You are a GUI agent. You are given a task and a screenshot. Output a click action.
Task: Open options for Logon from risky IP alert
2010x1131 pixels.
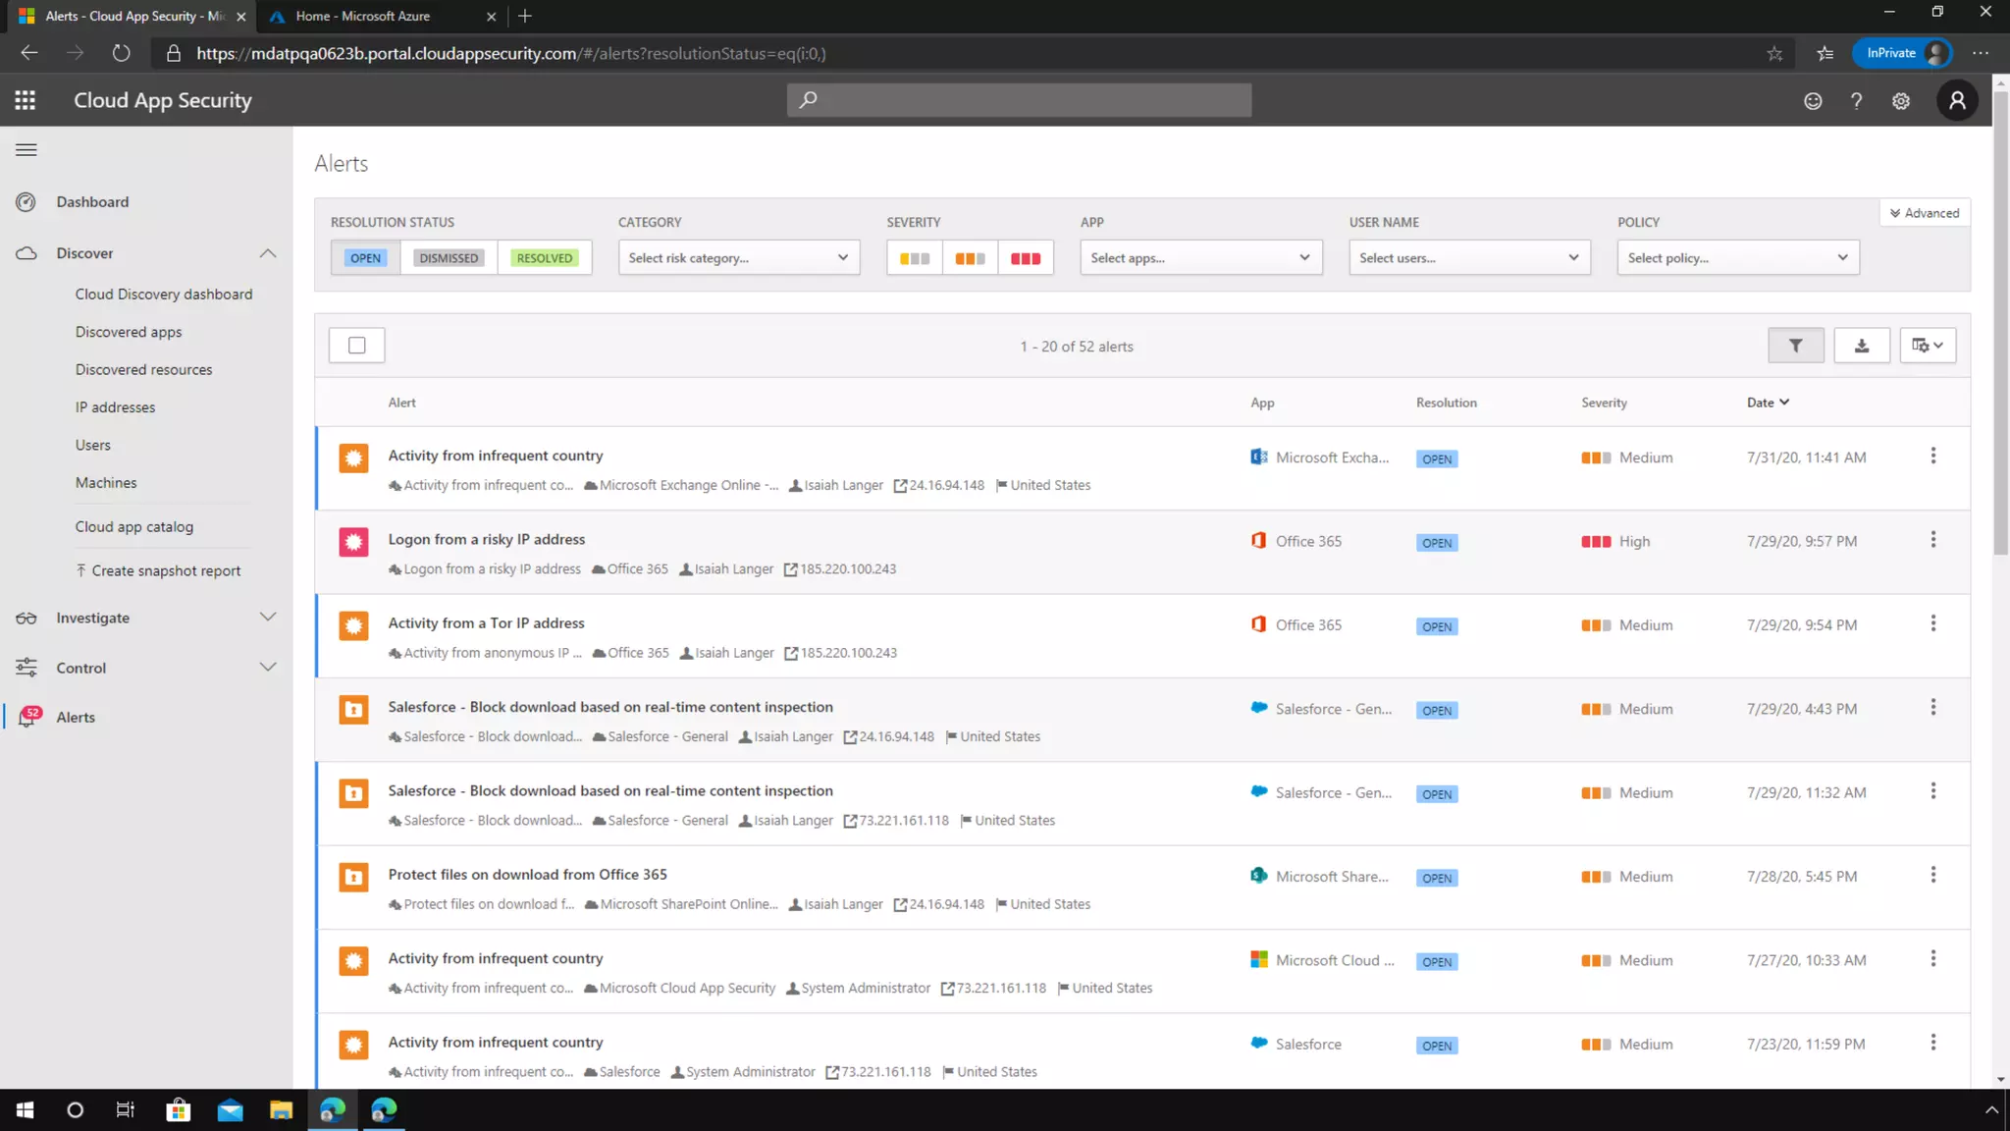1932,540
